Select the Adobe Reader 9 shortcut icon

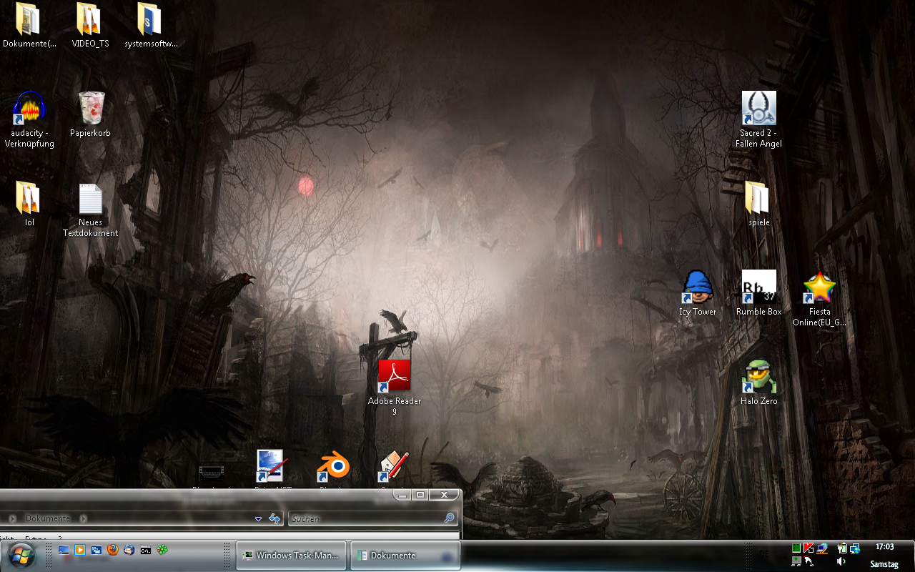pos(394,376)
